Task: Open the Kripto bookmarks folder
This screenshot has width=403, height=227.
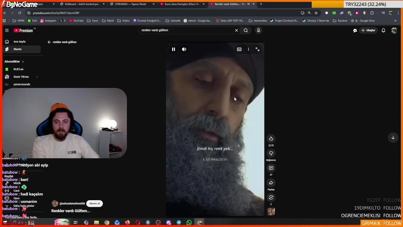Action: tap(123, 21)
